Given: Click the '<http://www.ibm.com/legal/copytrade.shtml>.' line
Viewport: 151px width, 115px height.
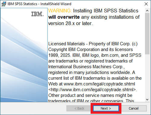Looking at the screenshot, I should (x=93, y=90).
